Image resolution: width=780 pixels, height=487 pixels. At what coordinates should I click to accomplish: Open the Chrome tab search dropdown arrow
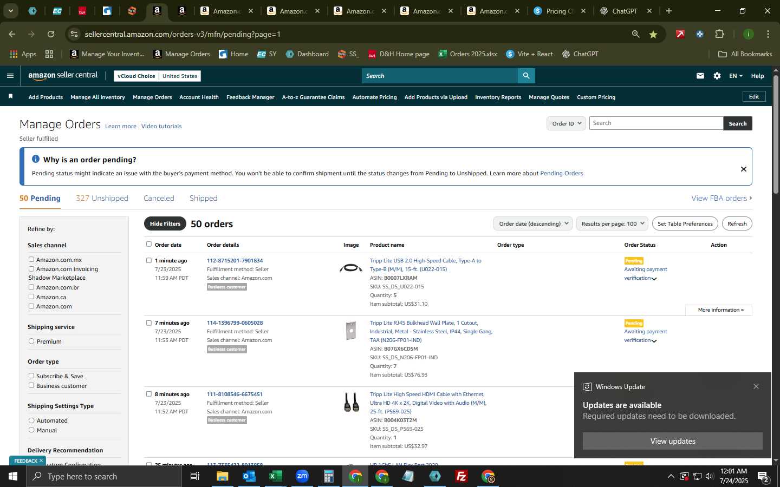(x=10, y=11)
